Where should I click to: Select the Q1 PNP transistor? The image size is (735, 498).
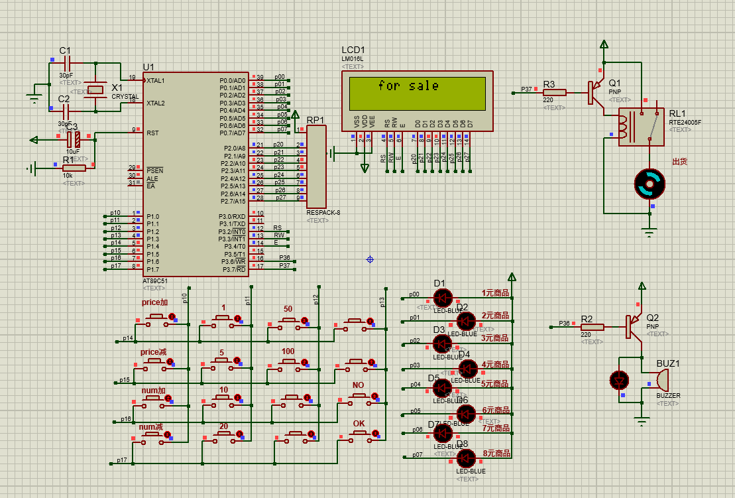[x=596, y=92]
